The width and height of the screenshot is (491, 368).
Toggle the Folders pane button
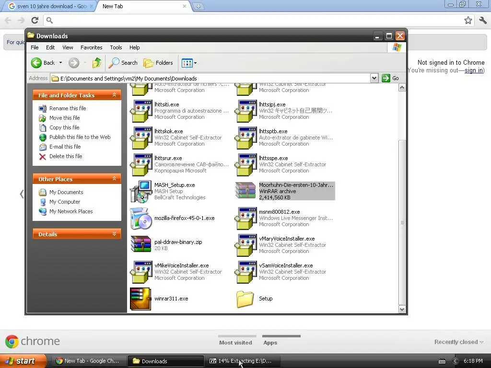coord(158,63)
